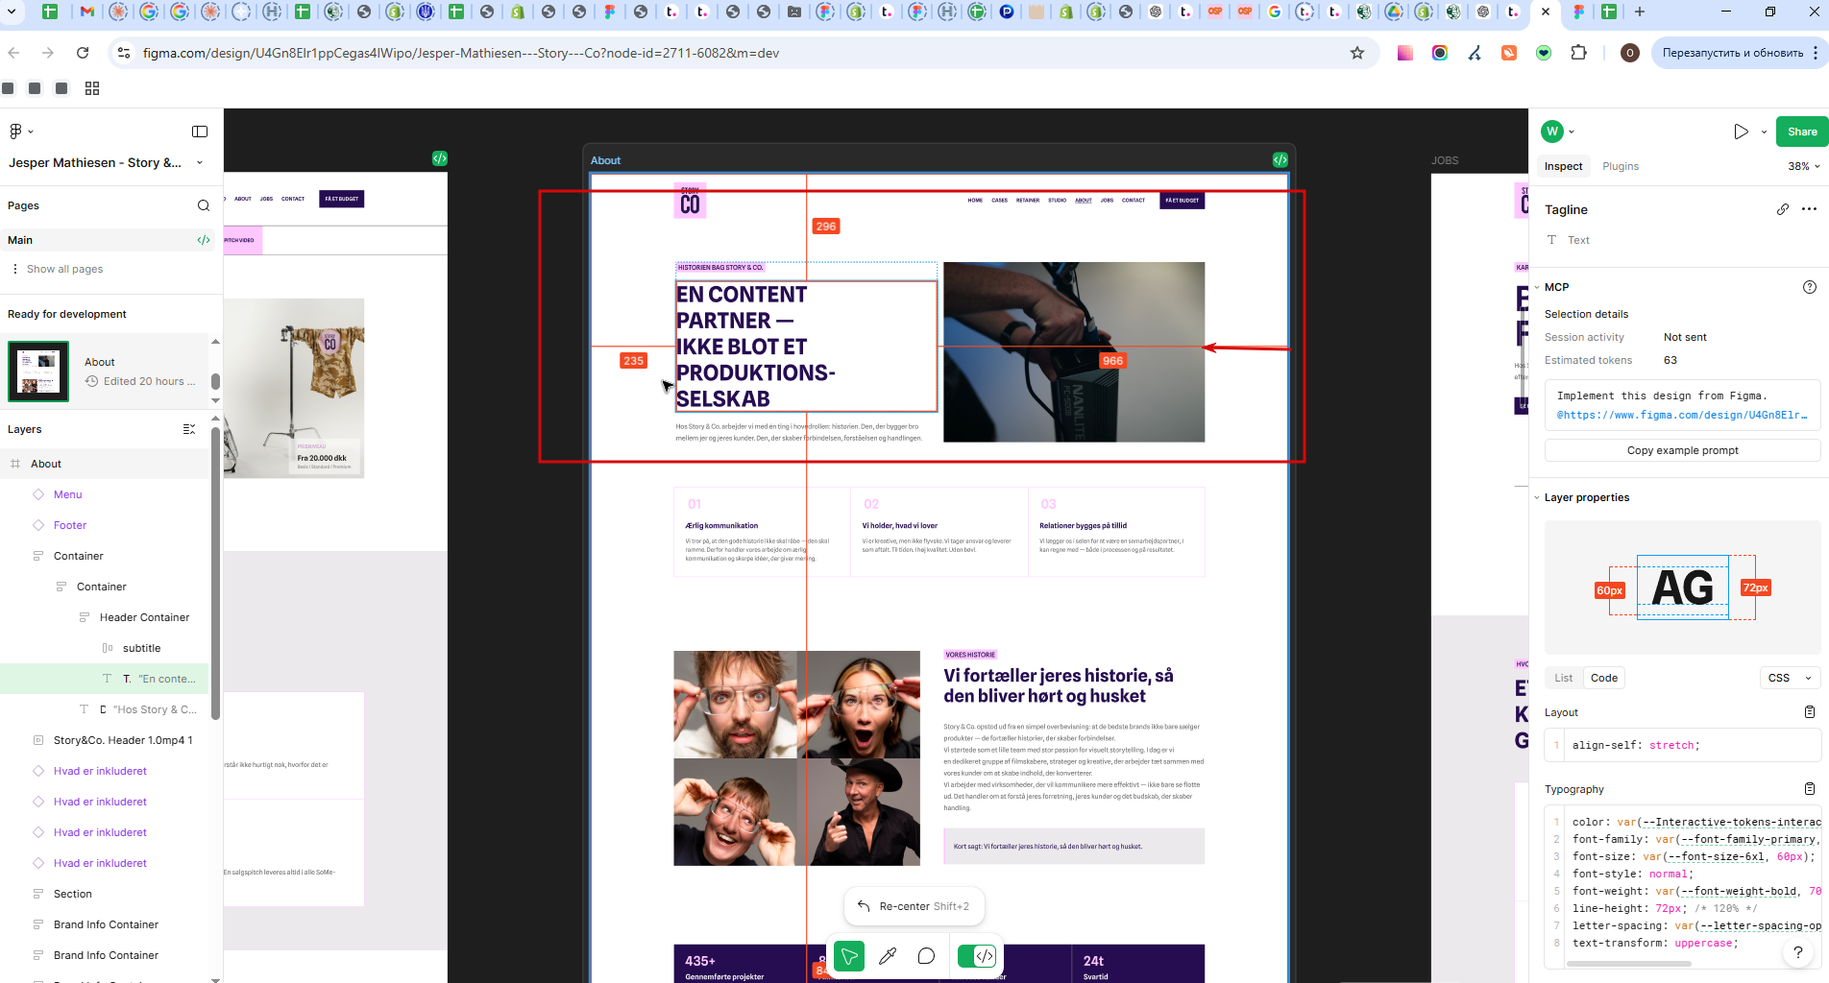
Task: Open the Figma main menu
Action: [x=20, y=132]
